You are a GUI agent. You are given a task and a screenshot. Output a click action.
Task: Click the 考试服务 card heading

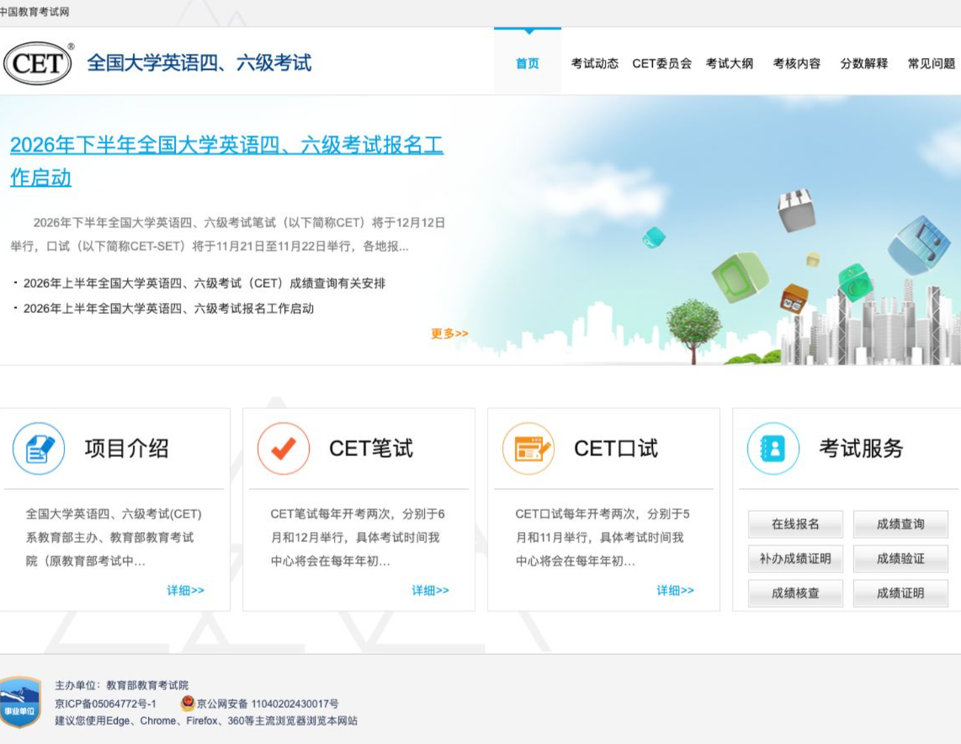[861, 449]
